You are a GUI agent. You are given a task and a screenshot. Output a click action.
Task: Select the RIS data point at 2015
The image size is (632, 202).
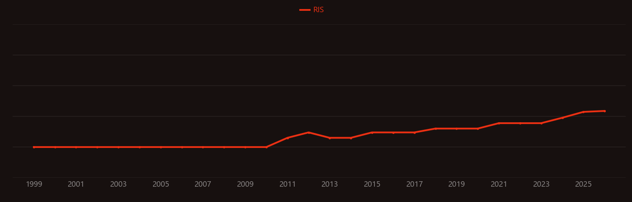[372, 133]
